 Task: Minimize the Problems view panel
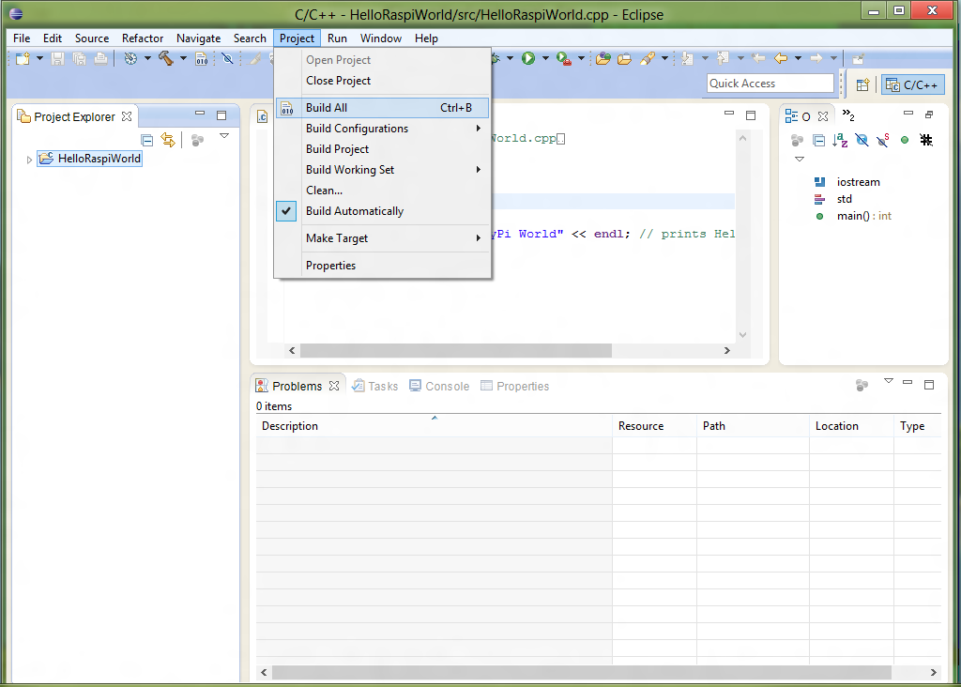pyautogui.click(x=908, y=382)
